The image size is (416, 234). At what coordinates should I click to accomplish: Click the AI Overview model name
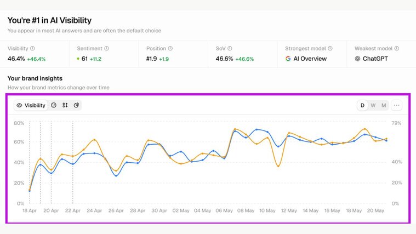click(x=310, y=59)
